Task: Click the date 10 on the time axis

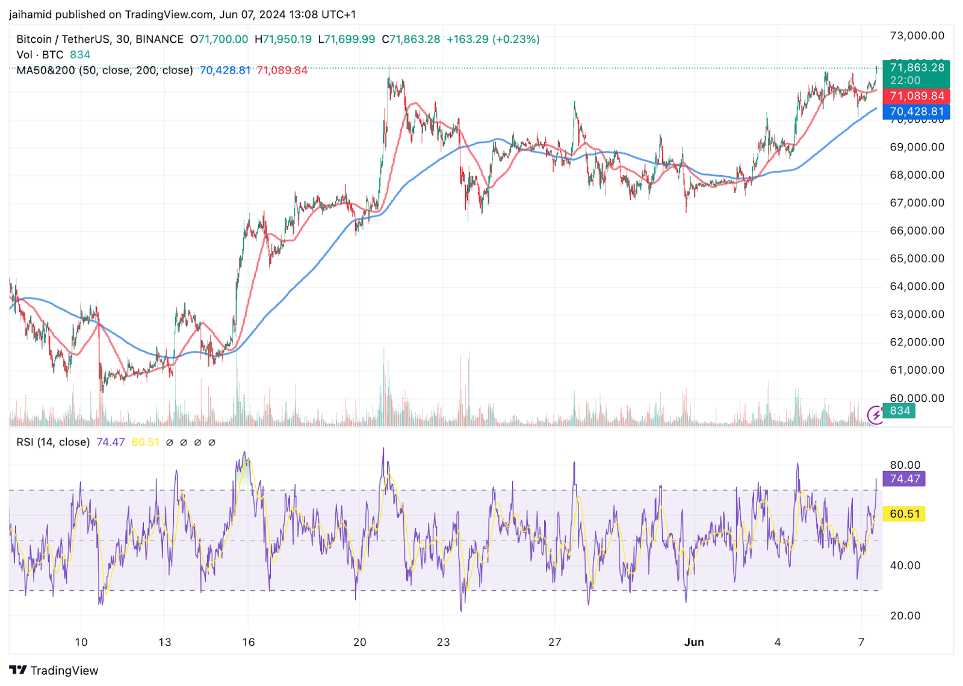Action: 81,642
